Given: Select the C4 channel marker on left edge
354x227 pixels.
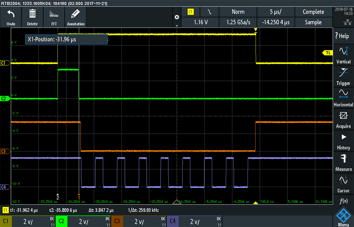Looking at the screenshot, I should tap(5, 187).
